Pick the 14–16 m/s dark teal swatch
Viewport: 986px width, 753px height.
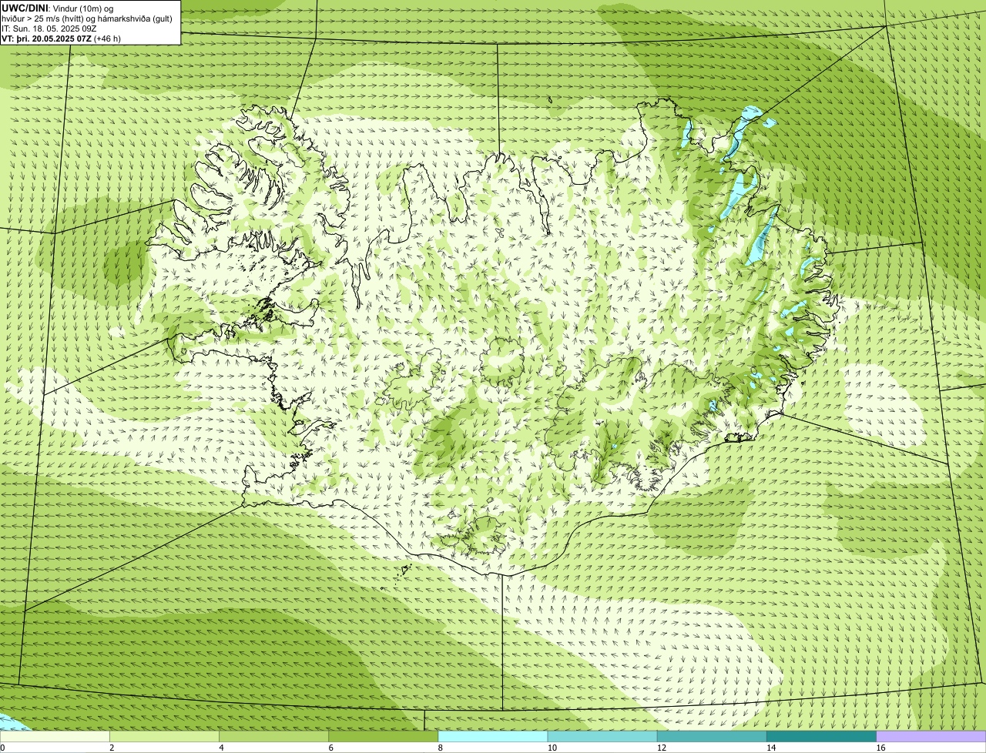click(x=822, y=737)
